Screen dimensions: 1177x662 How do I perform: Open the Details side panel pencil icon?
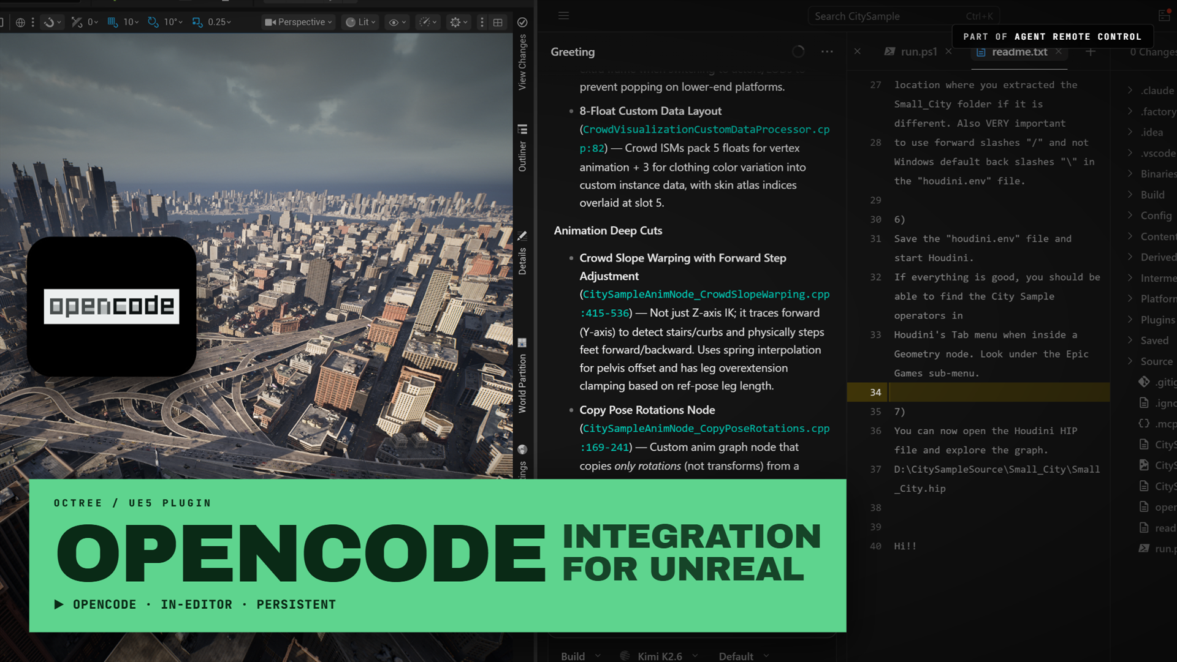pyautogui.click(x=522, y=236)
